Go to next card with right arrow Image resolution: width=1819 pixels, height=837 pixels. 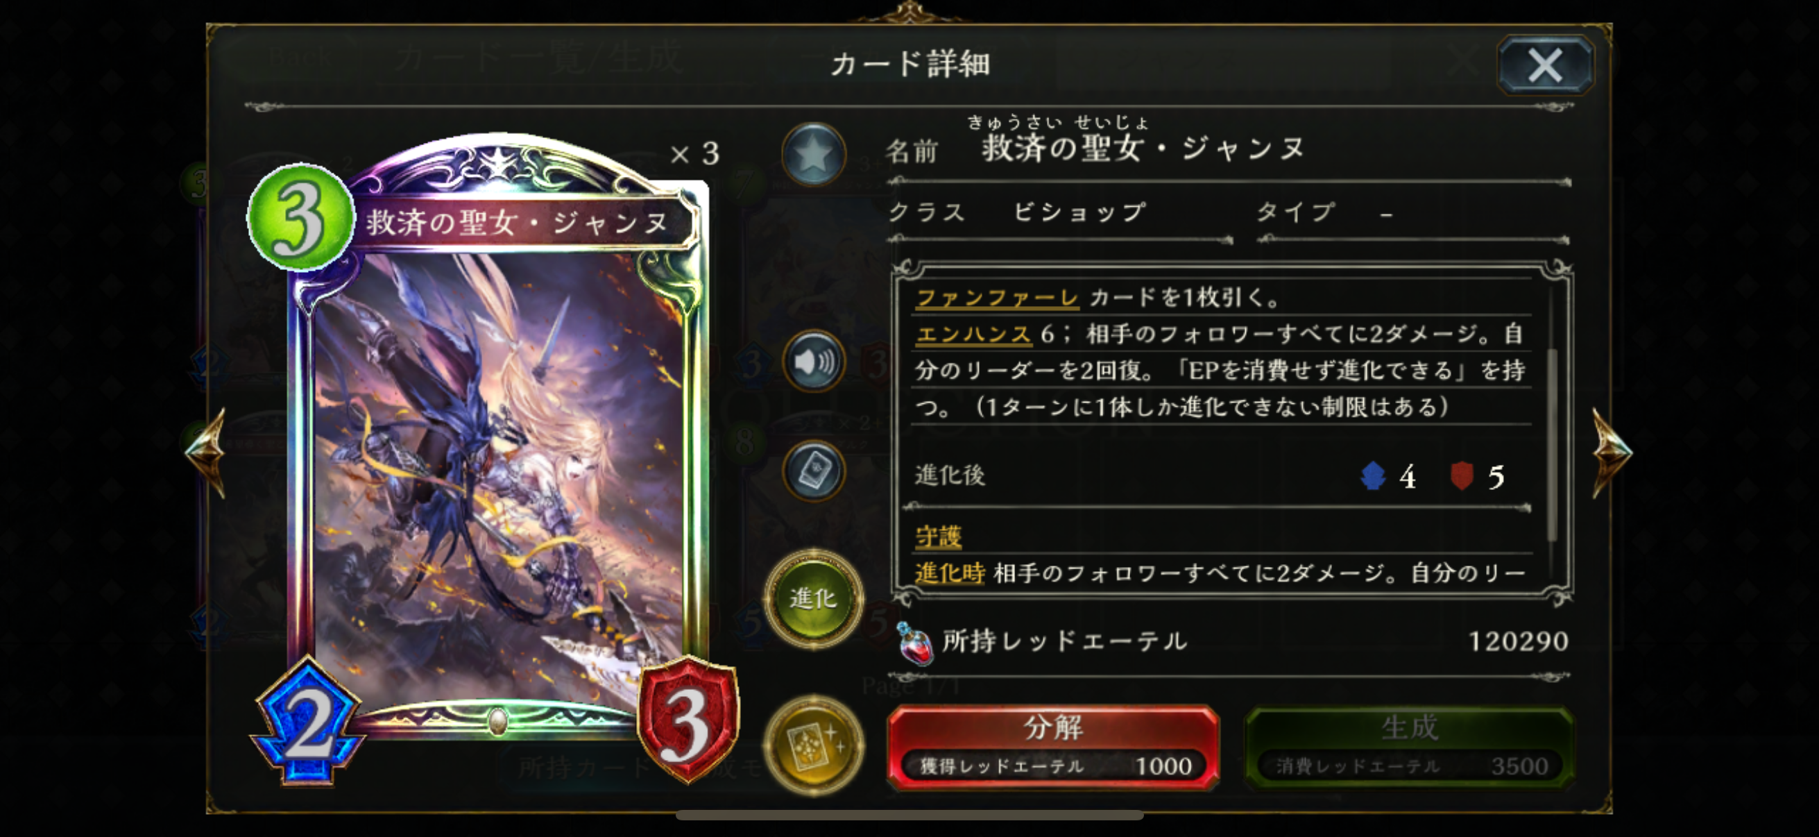click(x=1612, y=452)
